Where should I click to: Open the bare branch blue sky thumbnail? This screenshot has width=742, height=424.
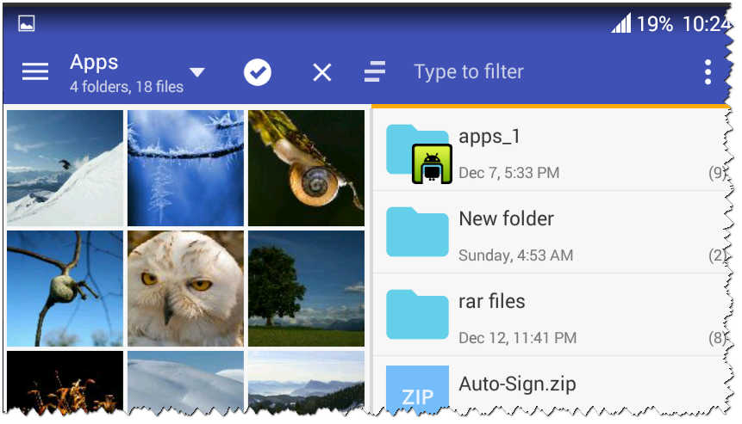coord(65,288)
